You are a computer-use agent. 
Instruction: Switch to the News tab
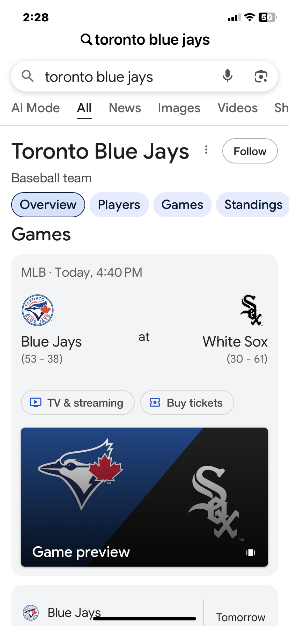click(x=125, y=108)
